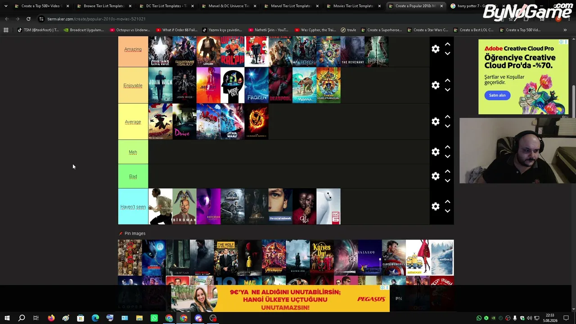Move the Bad tier up
Screen dimensions: 576x324
pyautogui.click(x=447, y=171)
